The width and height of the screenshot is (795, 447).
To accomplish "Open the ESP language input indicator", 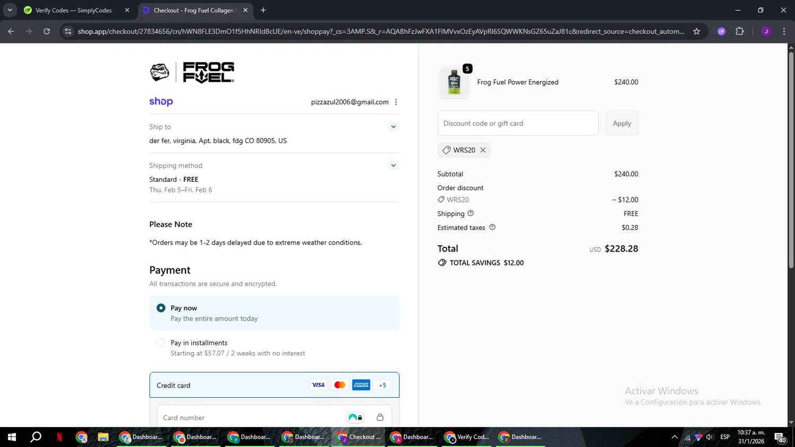I will click(x=725, y=437).
